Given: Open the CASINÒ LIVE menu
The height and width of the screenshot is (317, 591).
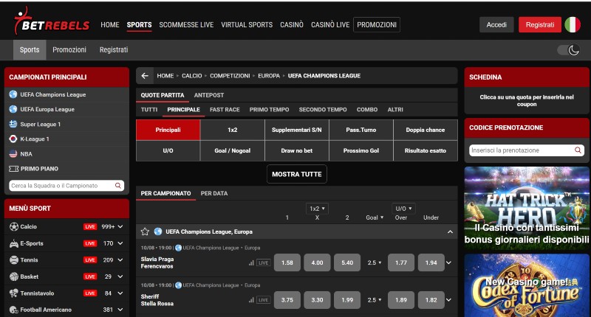Looking at the screenshot, I should 330,25.
